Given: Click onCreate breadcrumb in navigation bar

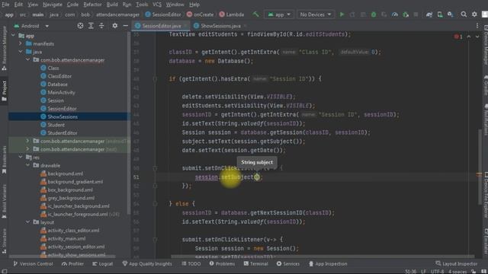Looking at the screenshot, I should pos(200,14).
